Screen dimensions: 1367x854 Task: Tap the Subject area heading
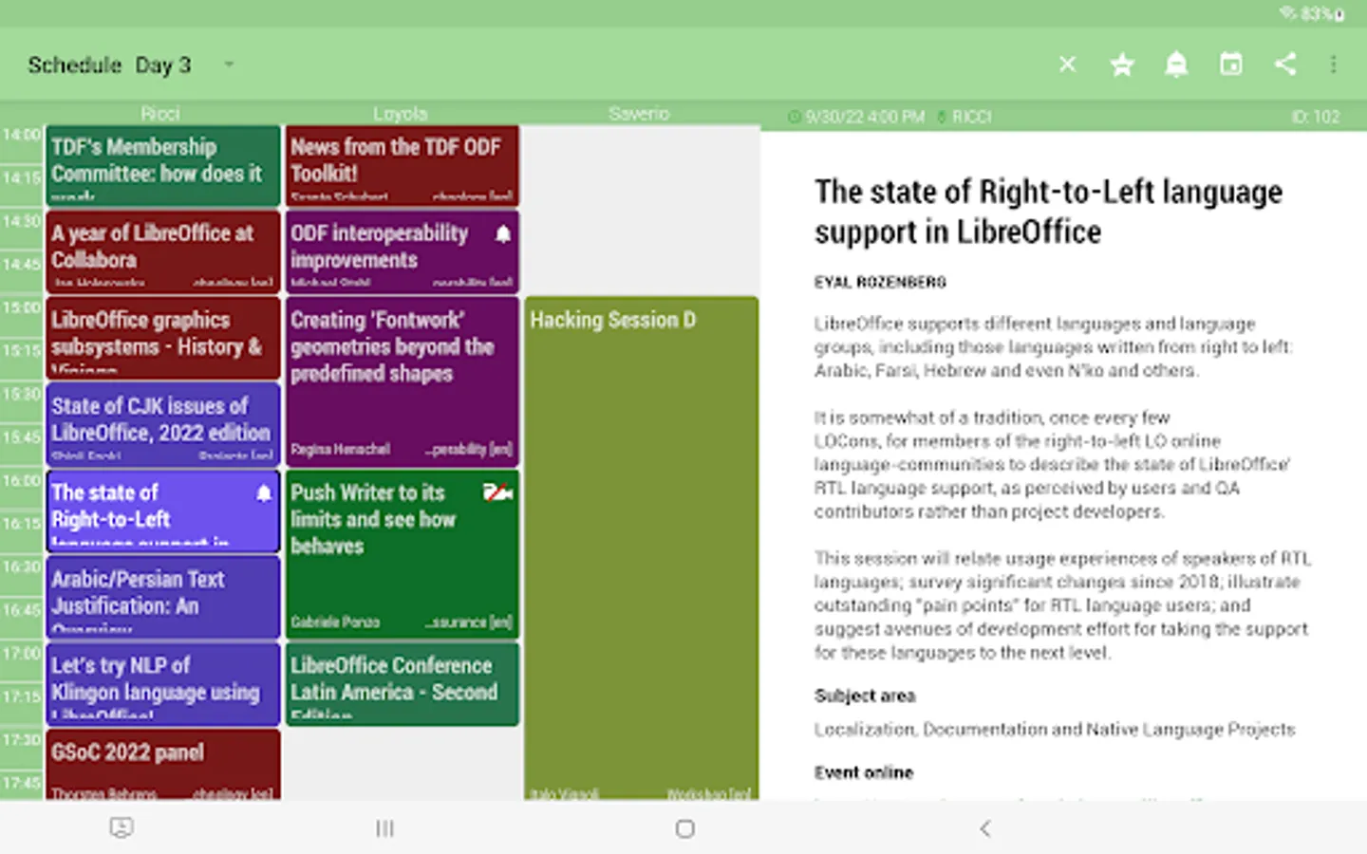[865, 696]
